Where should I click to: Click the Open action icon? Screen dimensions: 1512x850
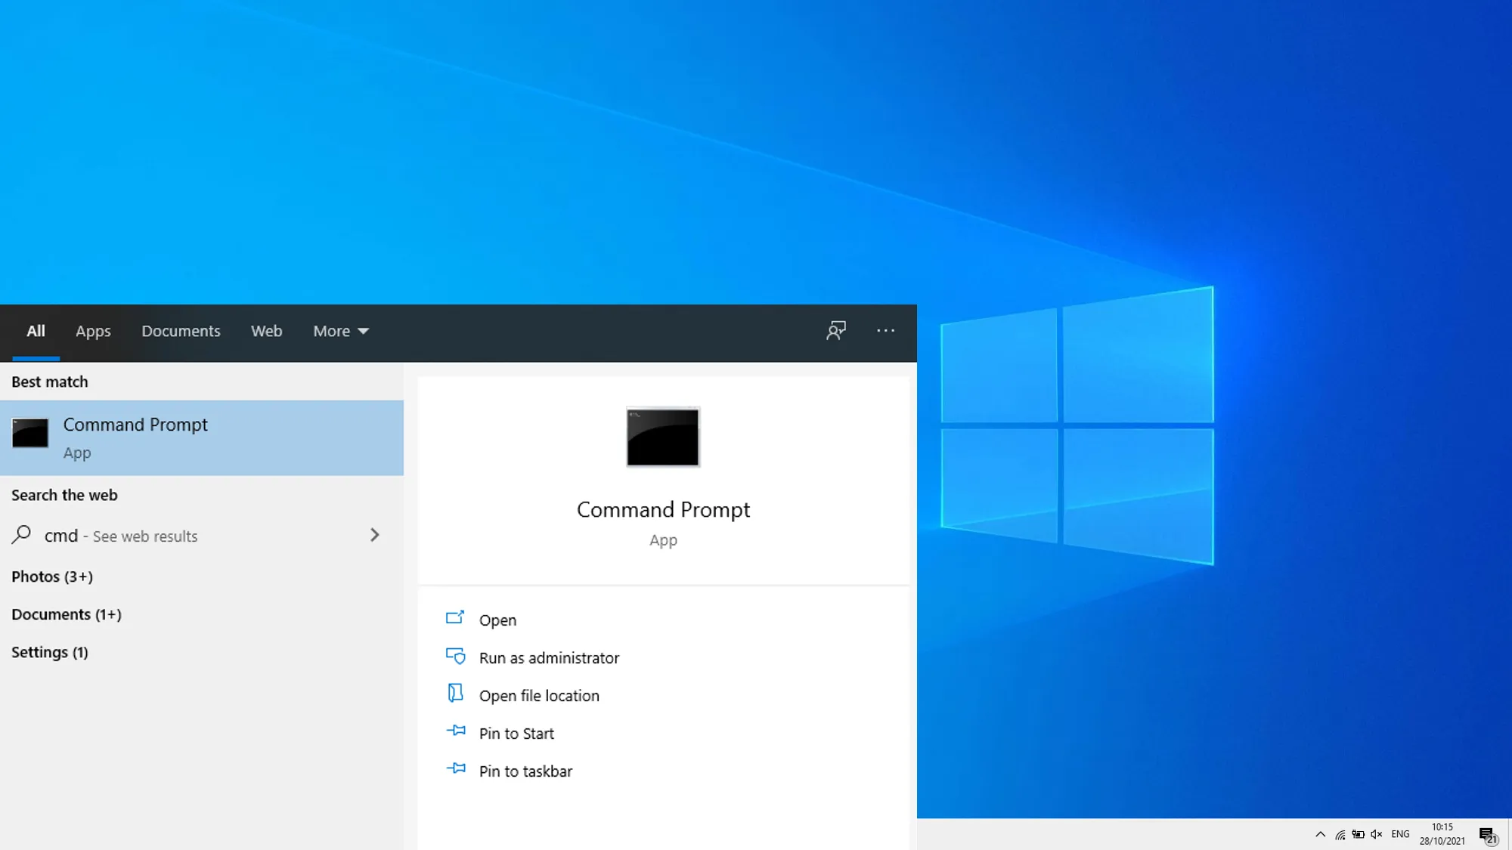point(455,618)
